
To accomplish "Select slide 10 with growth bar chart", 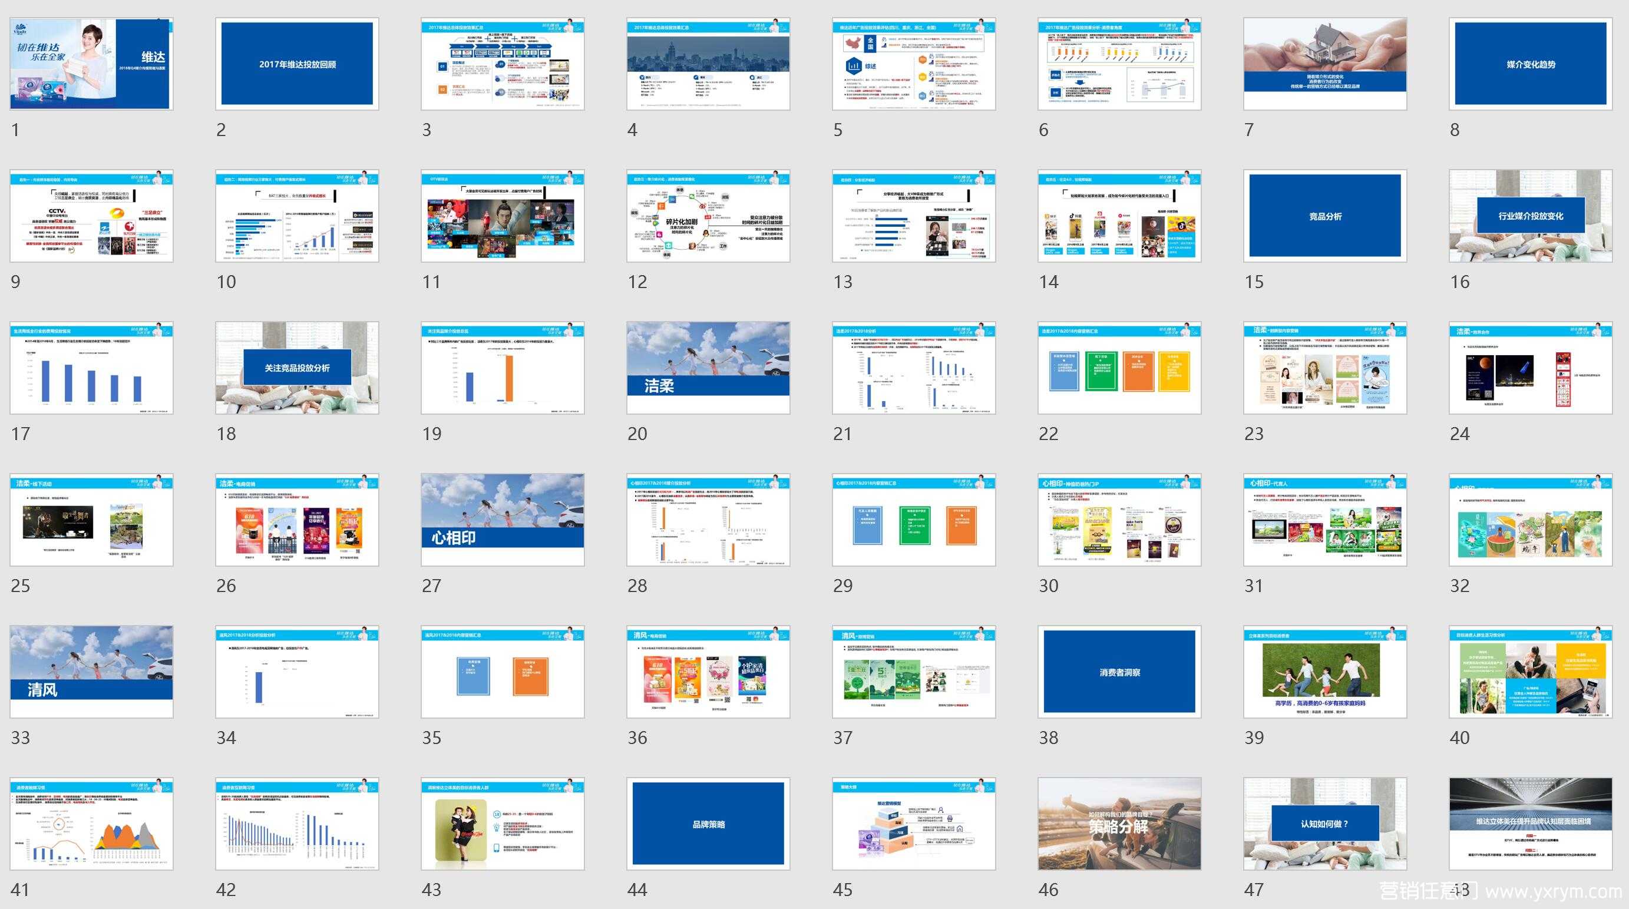I will click(x=297, y=216).
